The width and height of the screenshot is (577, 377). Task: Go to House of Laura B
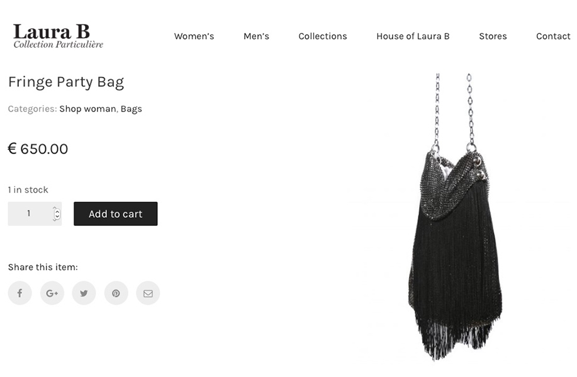click(x=413, y=36)
